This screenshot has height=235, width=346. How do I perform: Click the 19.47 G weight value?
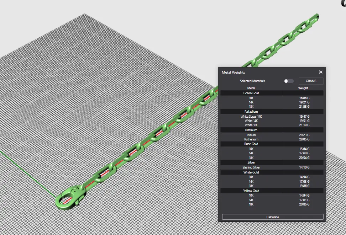pyautogui.click(x=304, y=116)
